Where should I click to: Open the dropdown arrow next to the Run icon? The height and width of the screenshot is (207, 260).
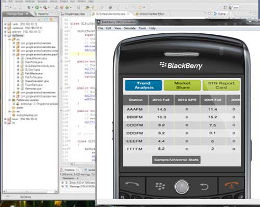(x=41, y=7)
